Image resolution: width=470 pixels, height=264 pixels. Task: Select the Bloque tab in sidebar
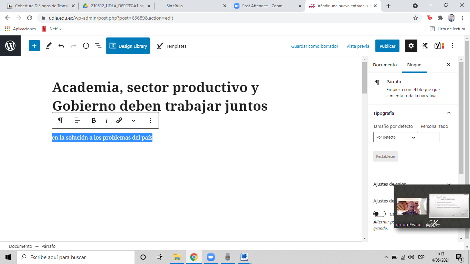coord(414,65)
